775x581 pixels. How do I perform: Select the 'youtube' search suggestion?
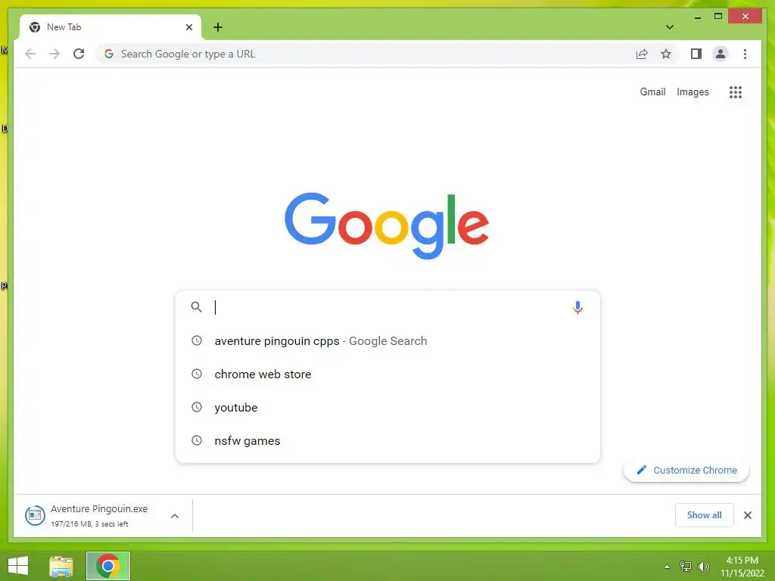coord(388,408)
